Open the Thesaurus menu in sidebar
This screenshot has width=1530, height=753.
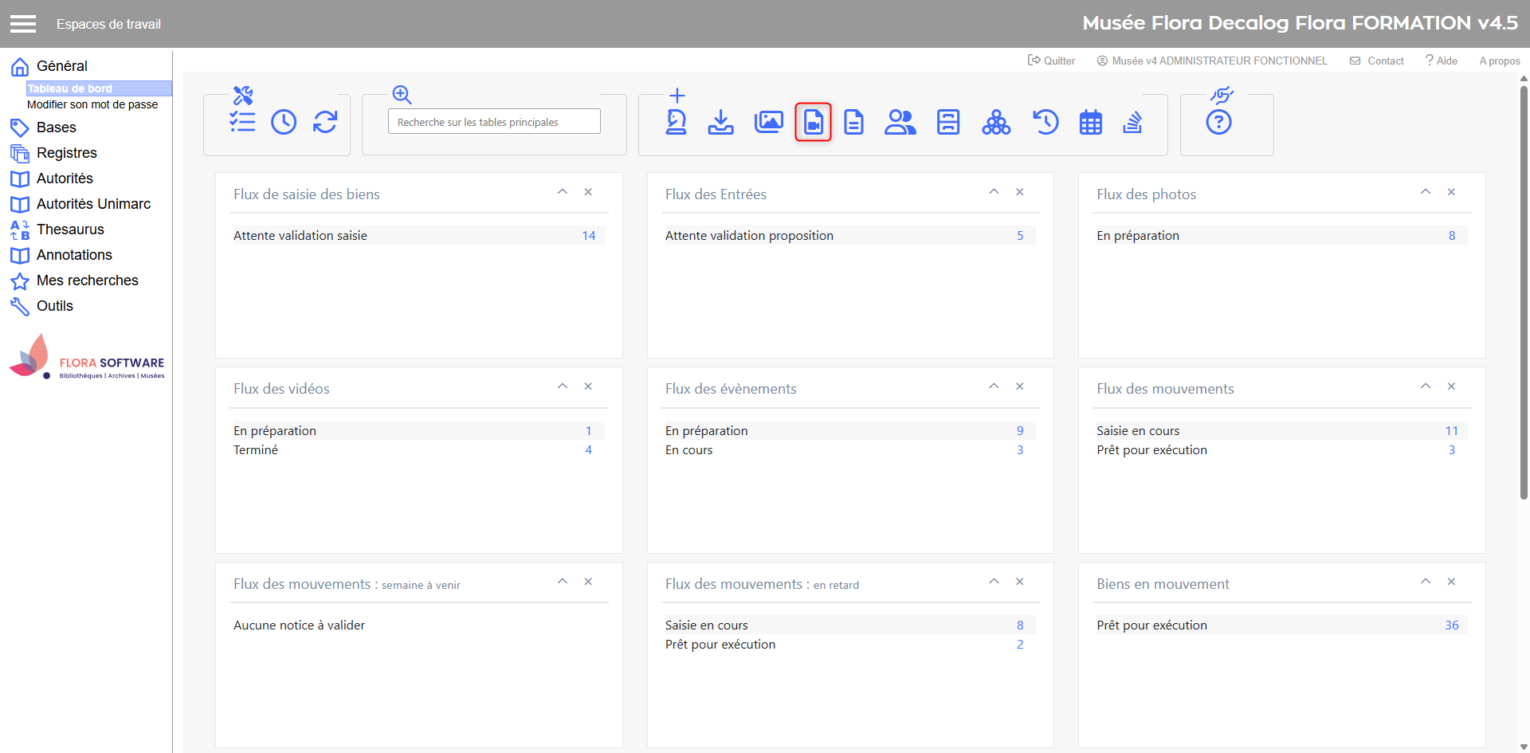click(70, 229)
